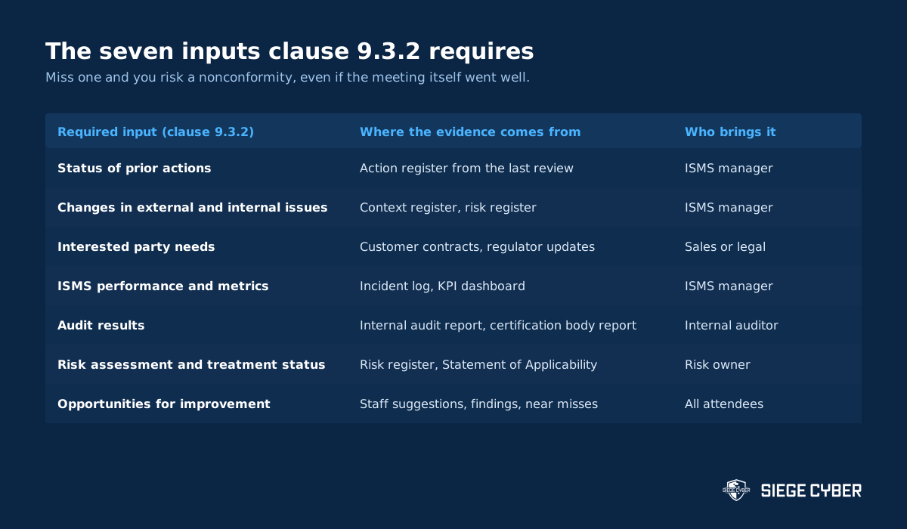Click the Siege Cyber shield logo icon
This screenshot has width=907, height=529.
coord(735,490)
